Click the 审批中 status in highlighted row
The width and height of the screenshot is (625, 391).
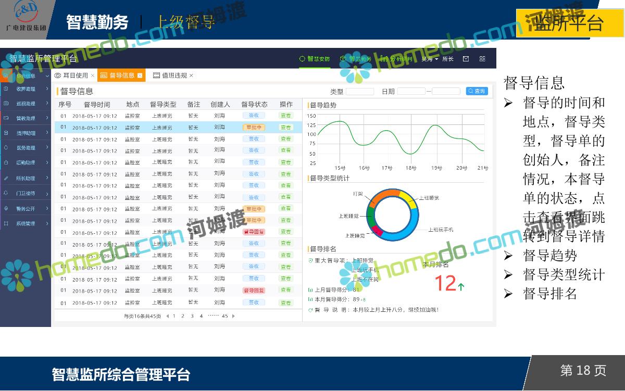coord(254,127)
